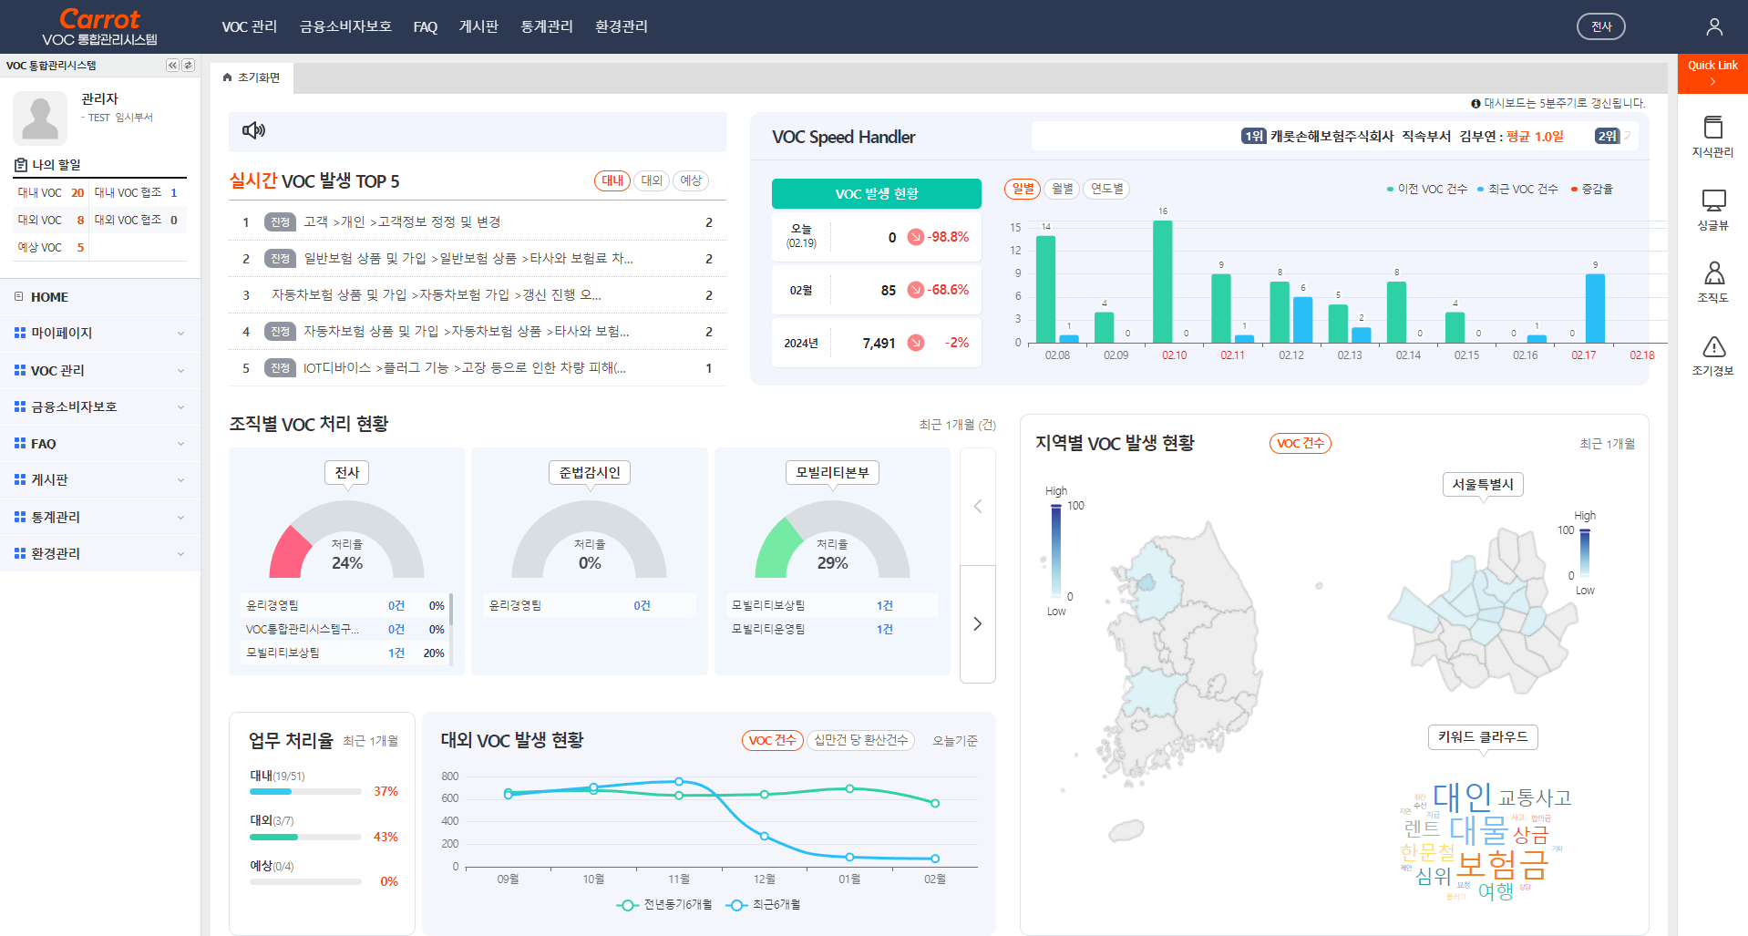The width and height of the screenshot is (1748, 936).
Task: Click the 대내 업무 처리율 progress bar
Action: tap(305, 792)
